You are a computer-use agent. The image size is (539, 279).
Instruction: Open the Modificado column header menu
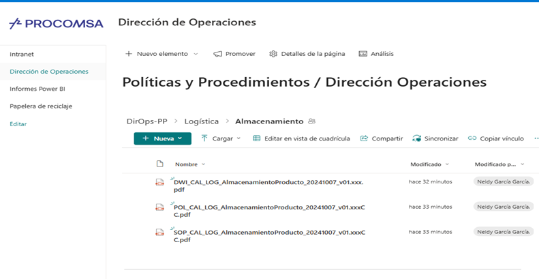429,164
